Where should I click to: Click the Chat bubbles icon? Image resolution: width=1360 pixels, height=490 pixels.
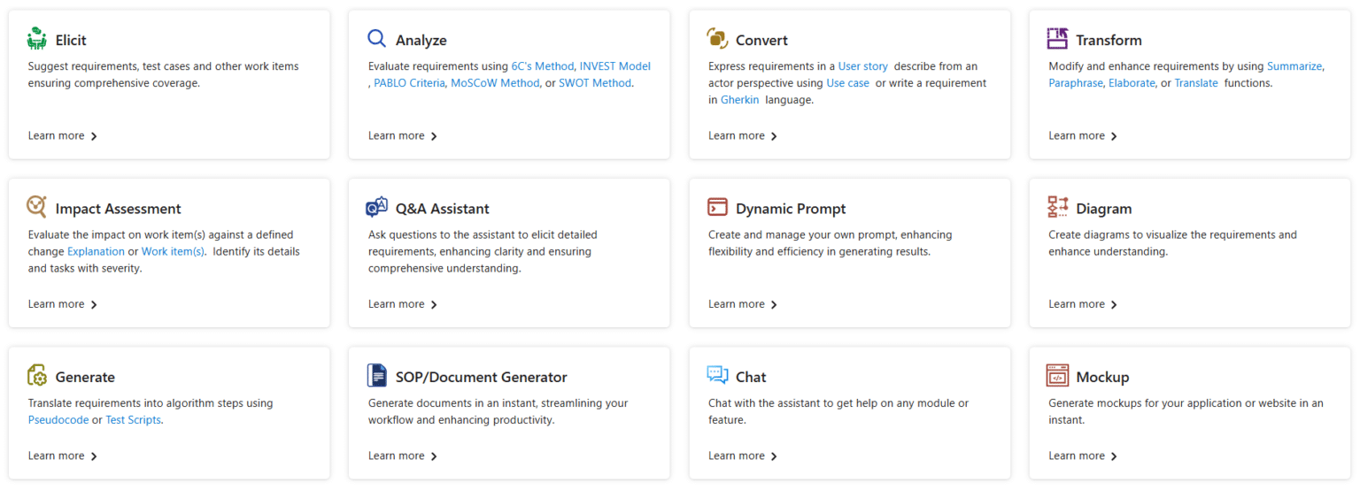tap(717, 376)
